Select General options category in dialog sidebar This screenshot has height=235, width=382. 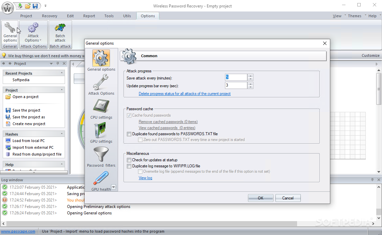tap(101, 61)
